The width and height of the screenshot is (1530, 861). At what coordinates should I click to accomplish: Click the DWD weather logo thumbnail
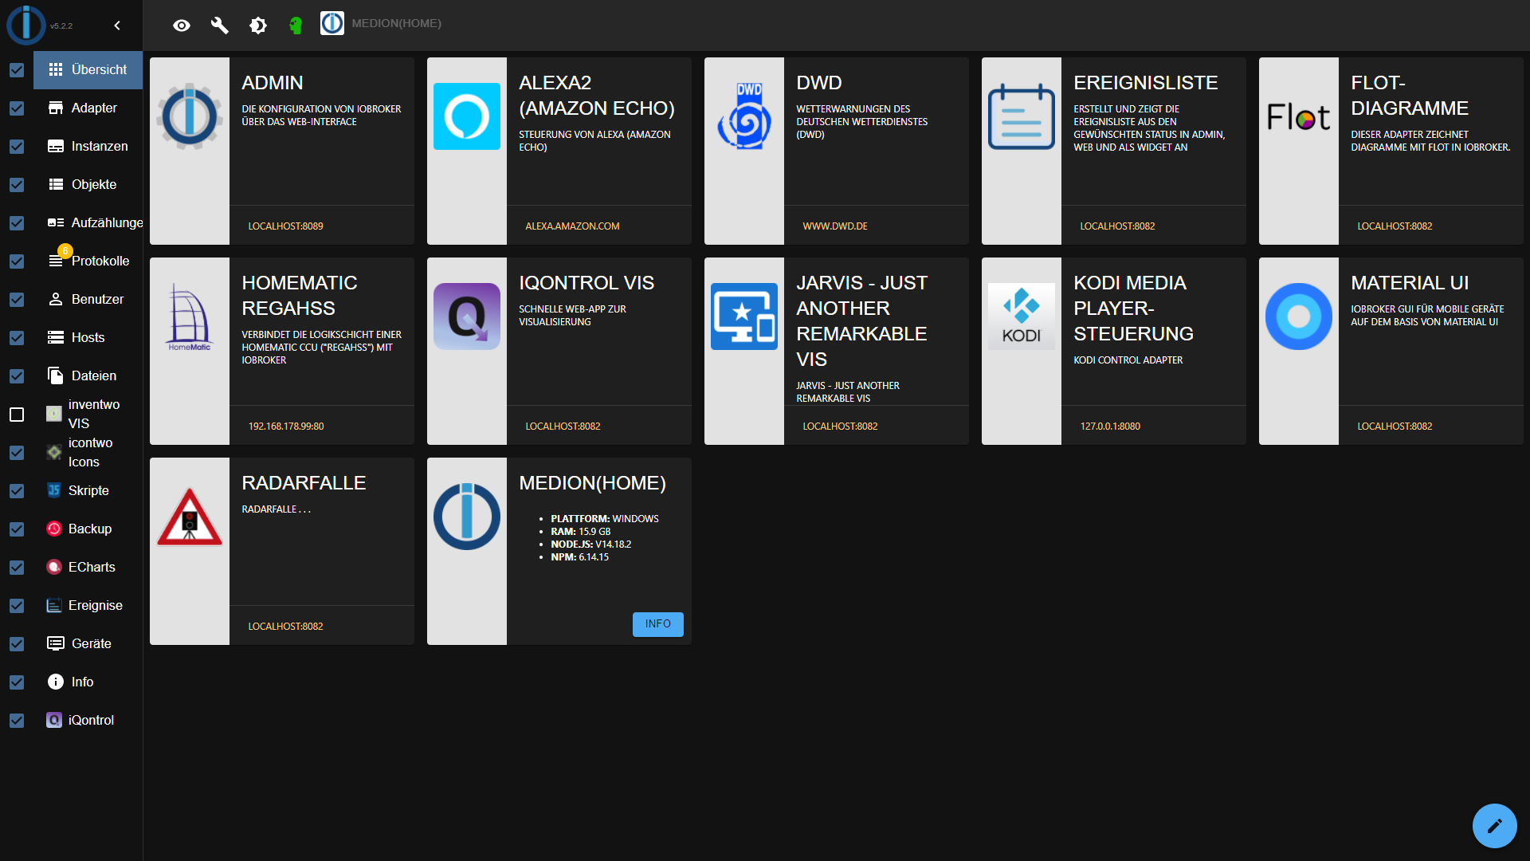tap(744, 116)
